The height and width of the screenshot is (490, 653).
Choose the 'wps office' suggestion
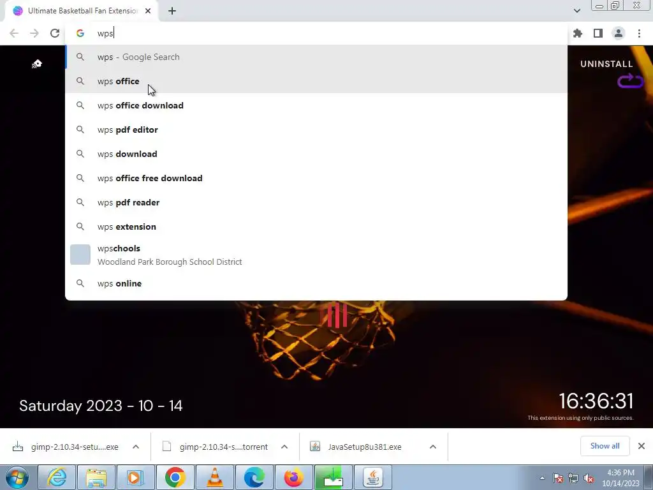pos(316,81)
